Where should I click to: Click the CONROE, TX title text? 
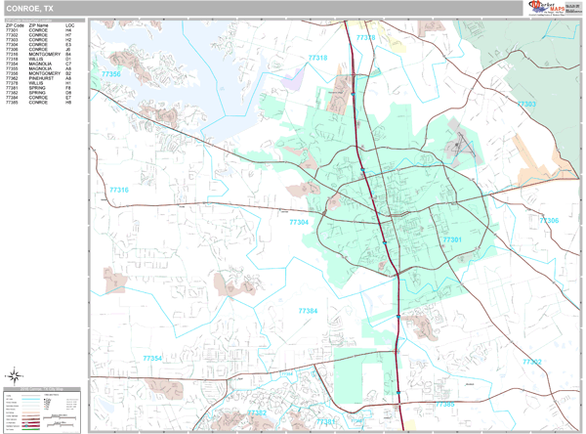(x=30, y=9)
